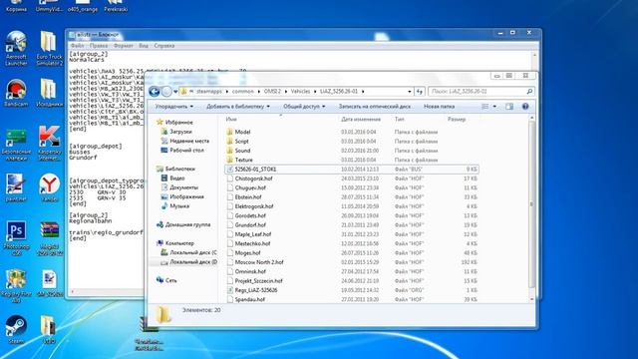638x359 pixels.
Task: Open Добавить в библиотеку dropdown
Action: (238, 107)
